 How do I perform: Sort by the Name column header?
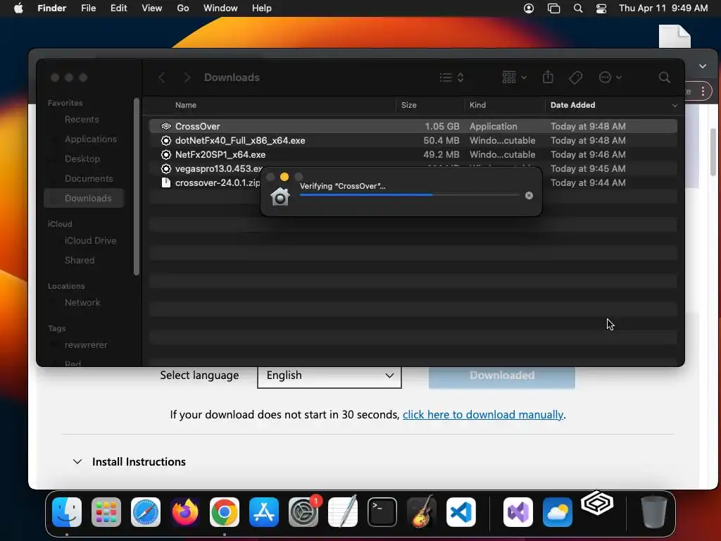[x=186, y=105]
